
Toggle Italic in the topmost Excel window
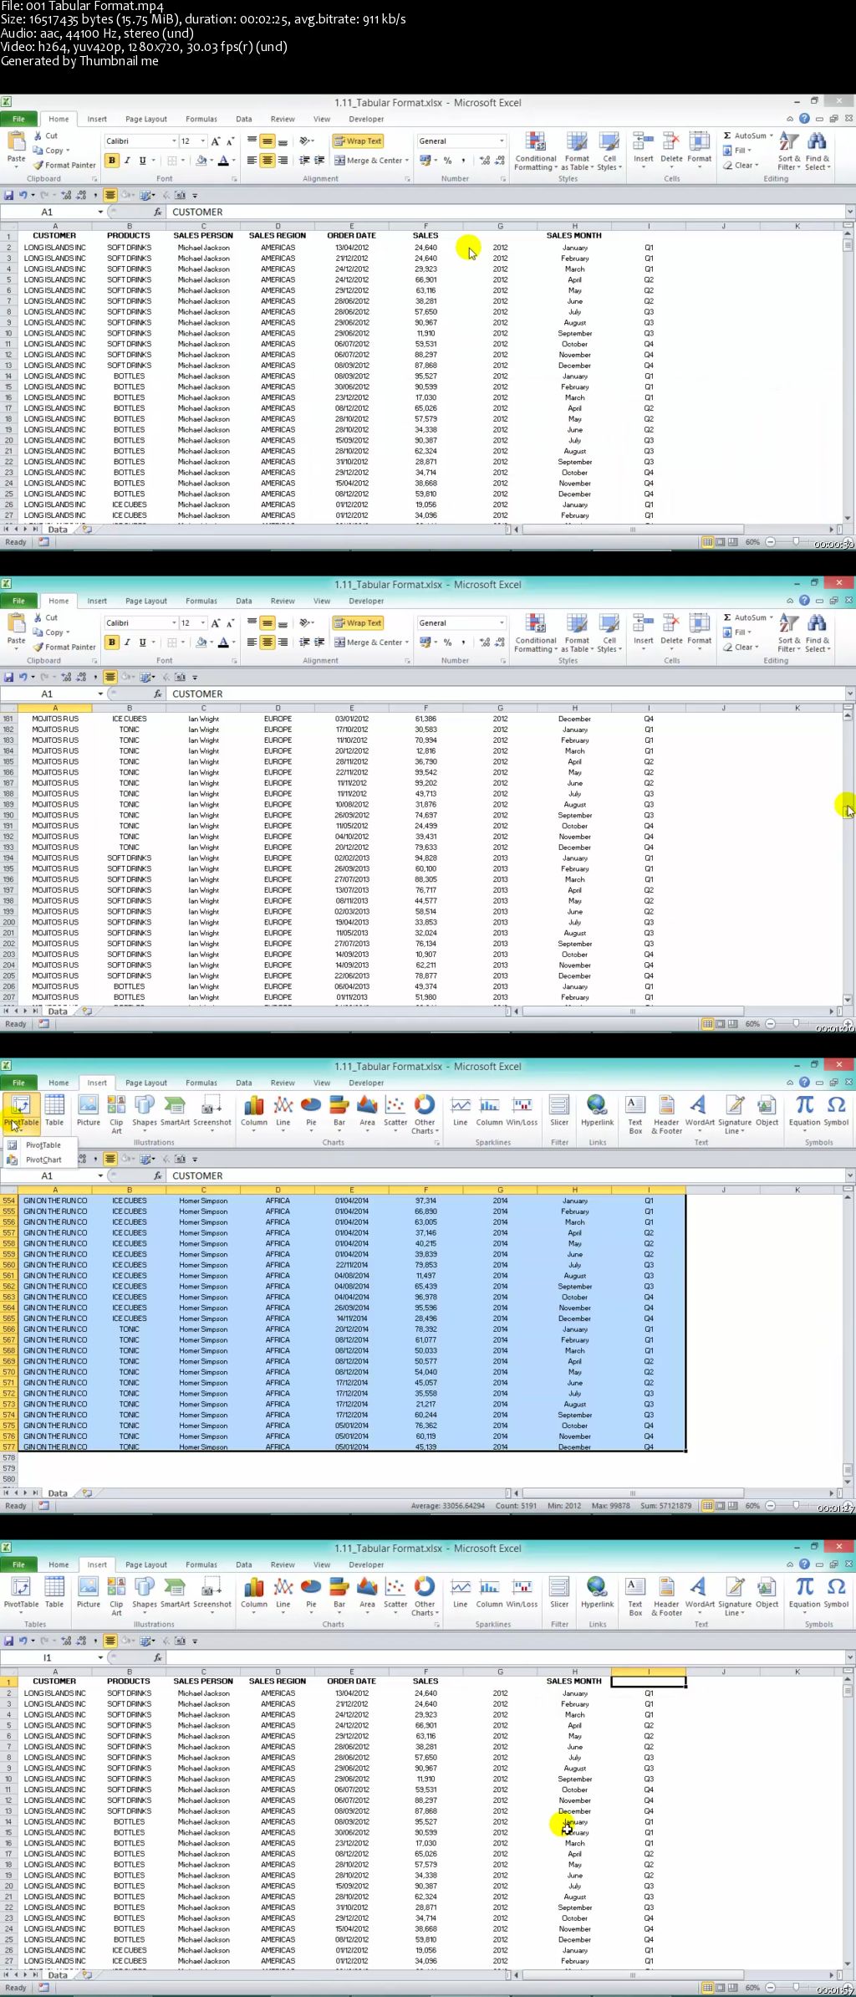point(127,161)
